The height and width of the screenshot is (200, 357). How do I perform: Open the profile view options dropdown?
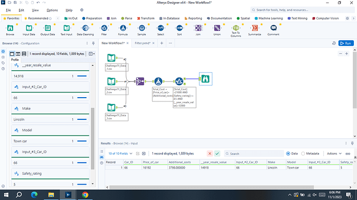point(92,54)
